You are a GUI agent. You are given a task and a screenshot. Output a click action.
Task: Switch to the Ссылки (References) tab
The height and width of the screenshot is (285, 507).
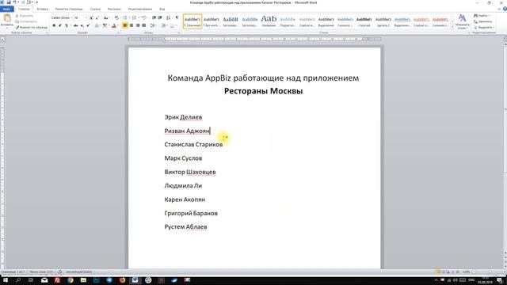(95, 9)
